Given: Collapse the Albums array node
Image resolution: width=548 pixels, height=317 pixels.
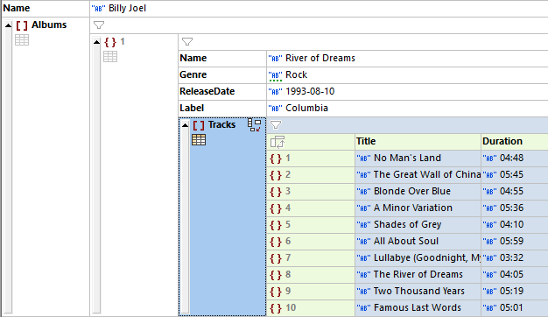Looking at the screenshot, I should 9,25.
